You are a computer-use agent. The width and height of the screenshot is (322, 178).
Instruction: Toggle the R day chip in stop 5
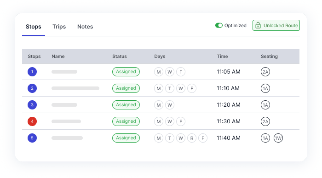(x=192, y=138)
